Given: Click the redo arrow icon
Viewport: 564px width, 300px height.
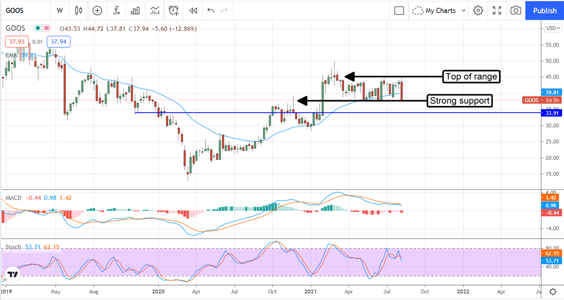Looking at the screenshot, I should (x=225, y=10).
